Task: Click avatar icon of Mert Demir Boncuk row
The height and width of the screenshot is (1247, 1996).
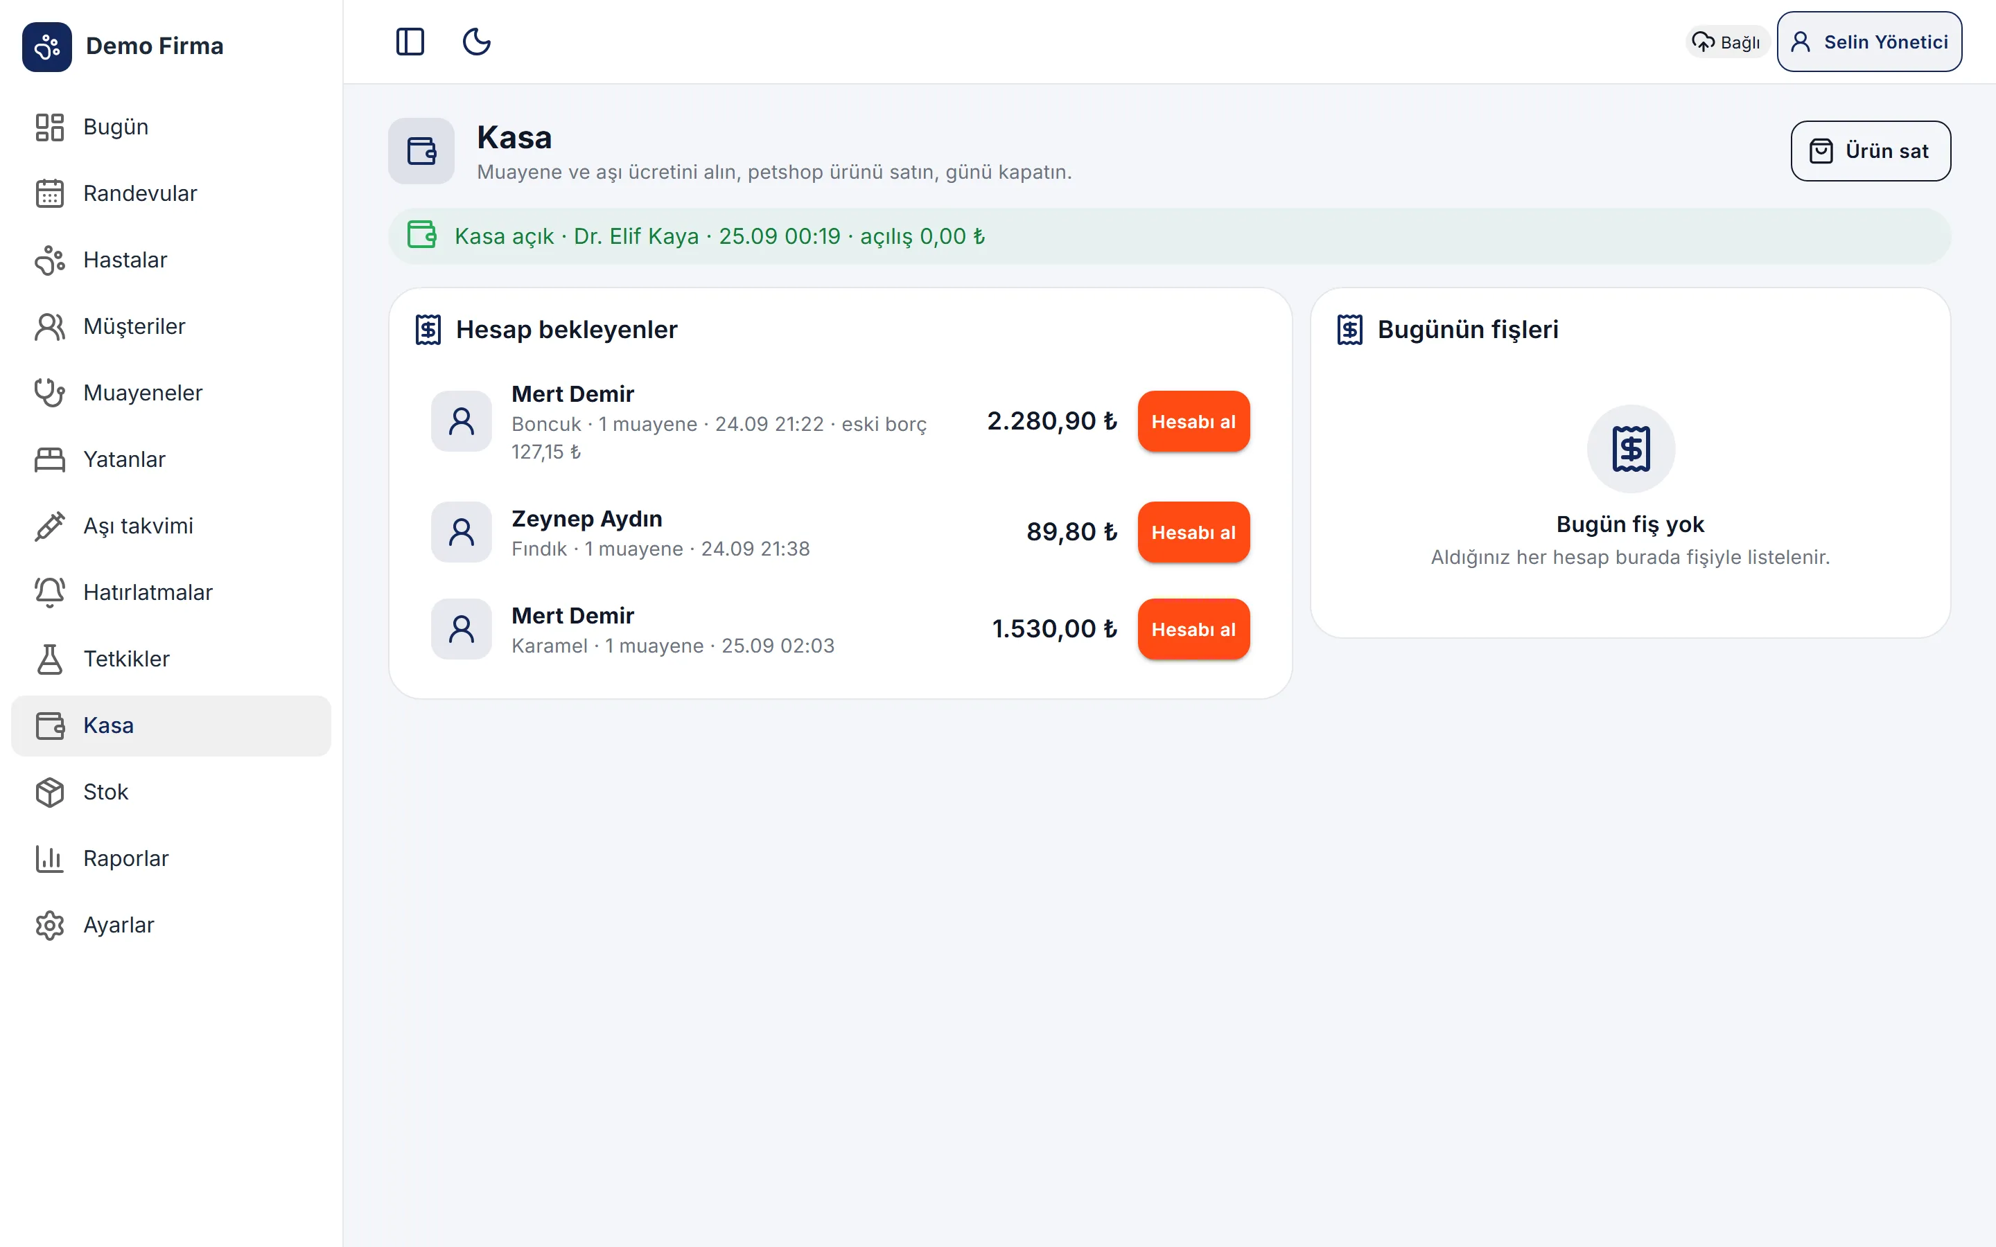Action: pos(462,421)
